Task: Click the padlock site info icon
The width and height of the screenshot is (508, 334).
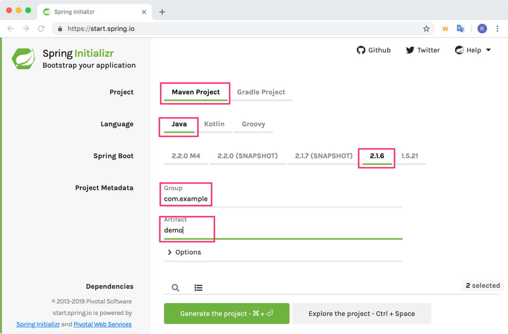Action: point(60,28)
